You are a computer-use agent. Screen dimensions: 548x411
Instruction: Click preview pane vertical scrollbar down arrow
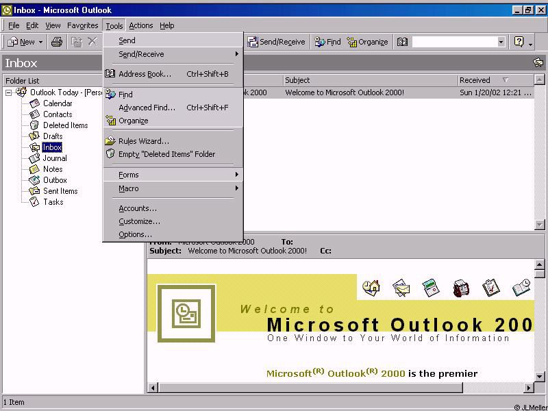539,377
